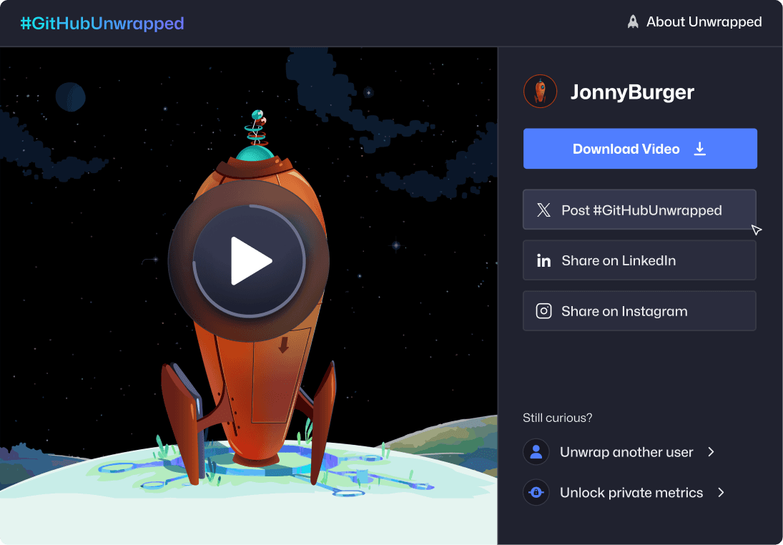The image size is (783, 545).
Task: Click chevron next to Unwrap another user
Action: [x=711, y=452]
